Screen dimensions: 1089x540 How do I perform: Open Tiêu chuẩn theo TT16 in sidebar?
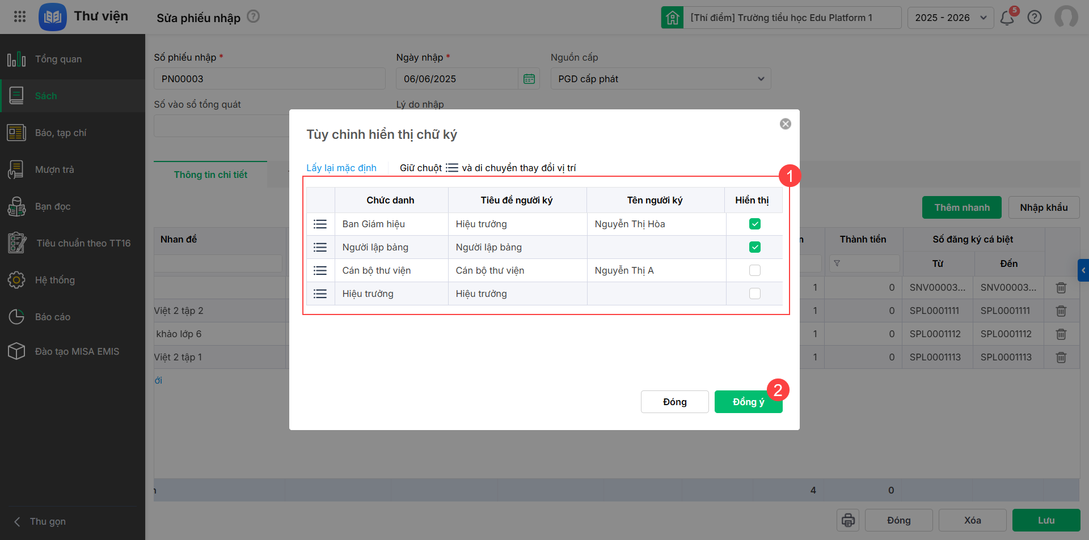click(x=73, y=243)
